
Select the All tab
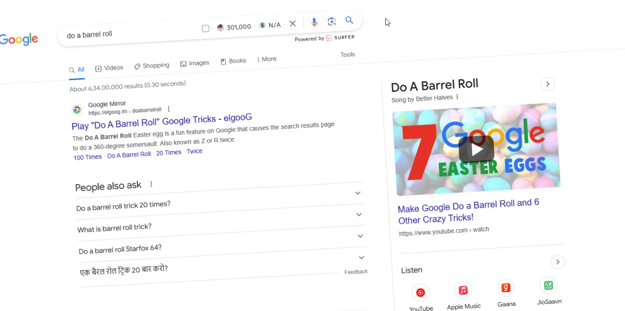77,70
